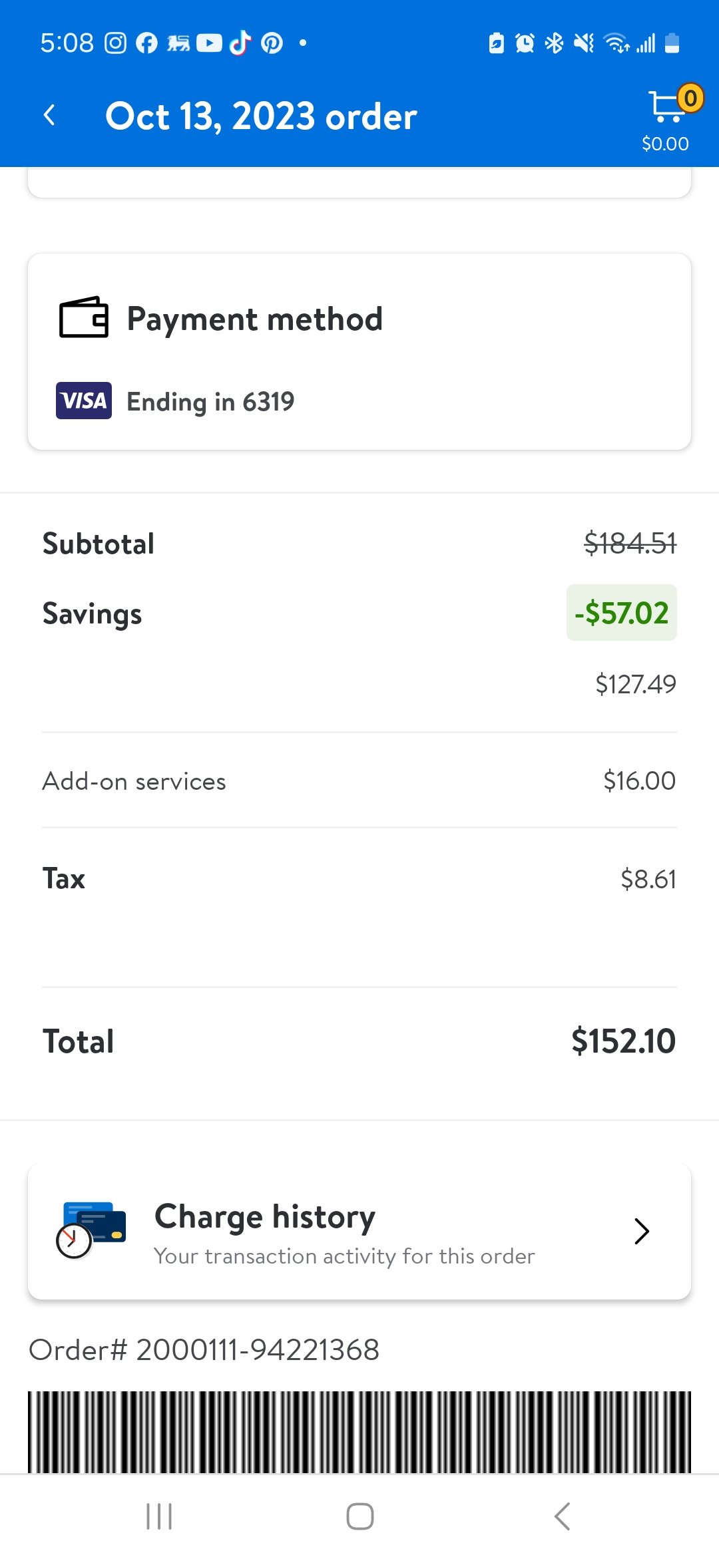Tap the Total $152.10 amount

click(624, 1041)
